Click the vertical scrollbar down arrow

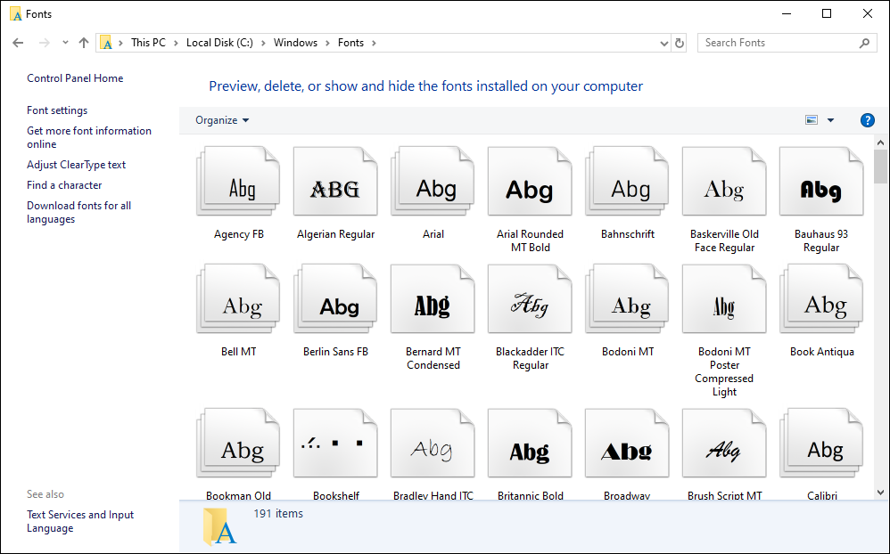coord(881,492)
